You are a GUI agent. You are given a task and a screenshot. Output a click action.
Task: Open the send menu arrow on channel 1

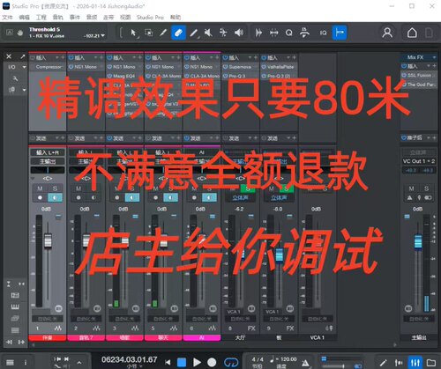tap(57, 138)
